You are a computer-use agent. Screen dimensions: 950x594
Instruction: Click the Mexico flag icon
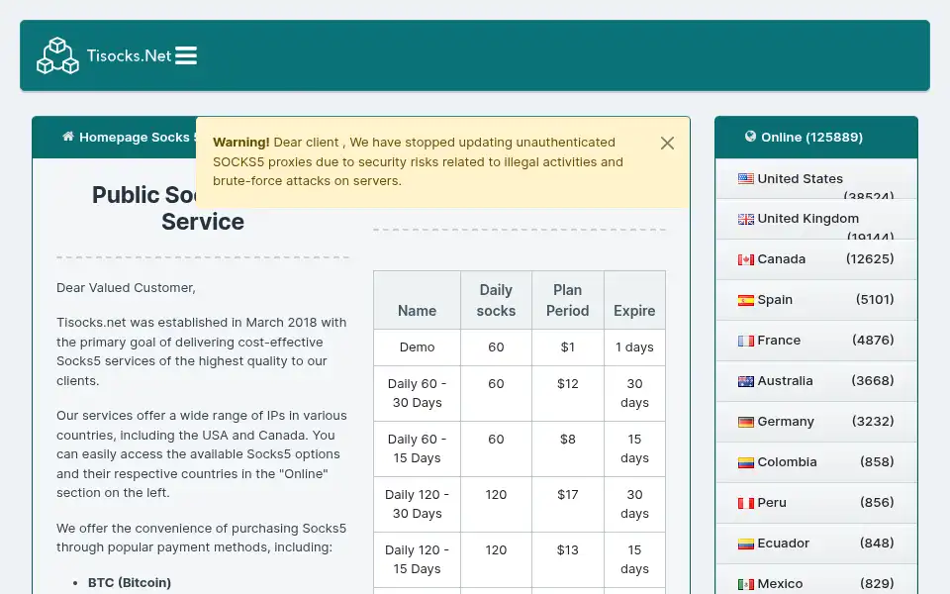pos(746,584)
